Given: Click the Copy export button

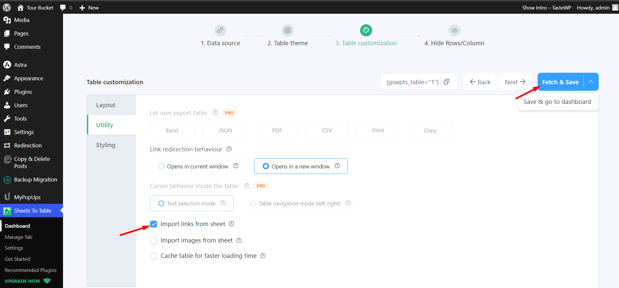Looking at the screenshot, I should [x=430, y=130].
